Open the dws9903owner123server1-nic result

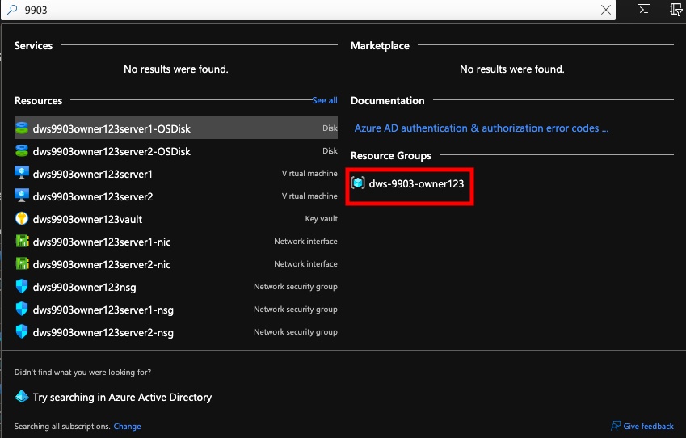pos(176,242)
